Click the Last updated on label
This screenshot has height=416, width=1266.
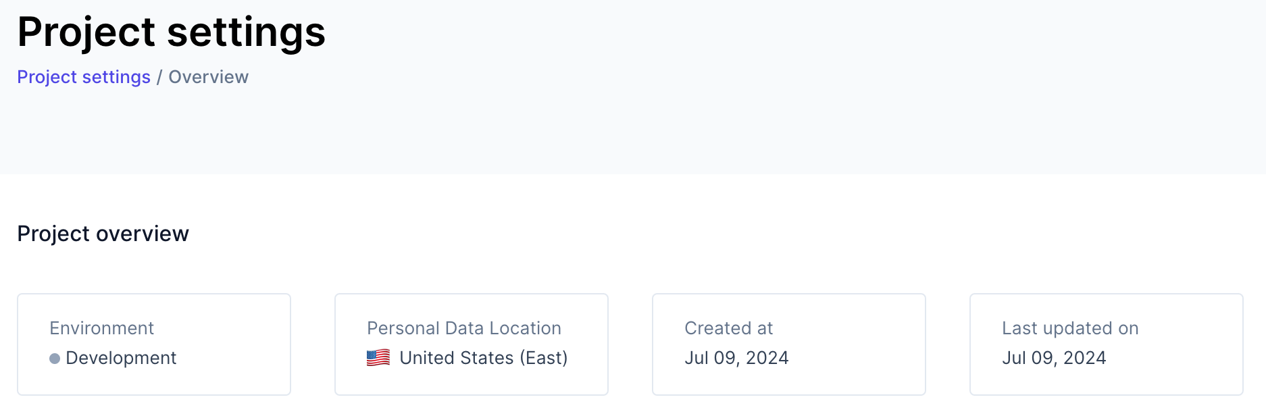pos(1070,328)
